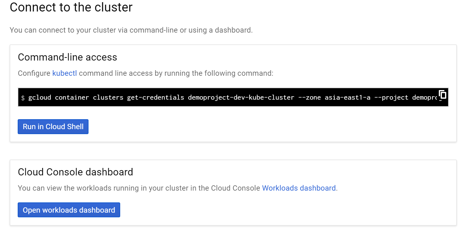468x235 pixels.
Task: Click the Cloud Console dashboard section title
Action: click(x=75, y=172)
